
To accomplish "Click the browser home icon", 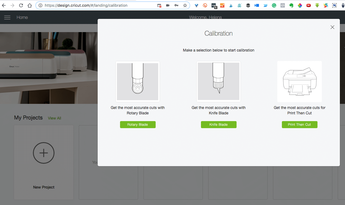I will point(30,5).
